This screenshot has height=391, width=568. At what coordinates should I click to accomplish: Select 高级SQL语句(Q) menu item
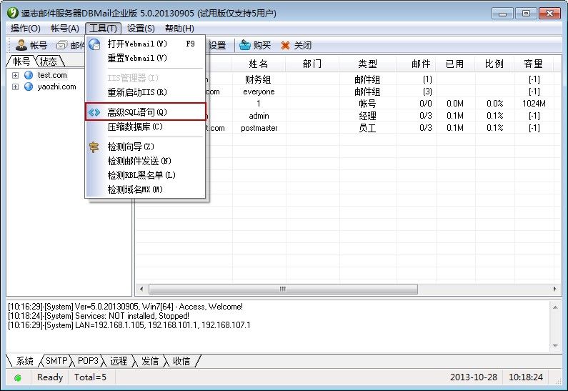tap(146, 112)
